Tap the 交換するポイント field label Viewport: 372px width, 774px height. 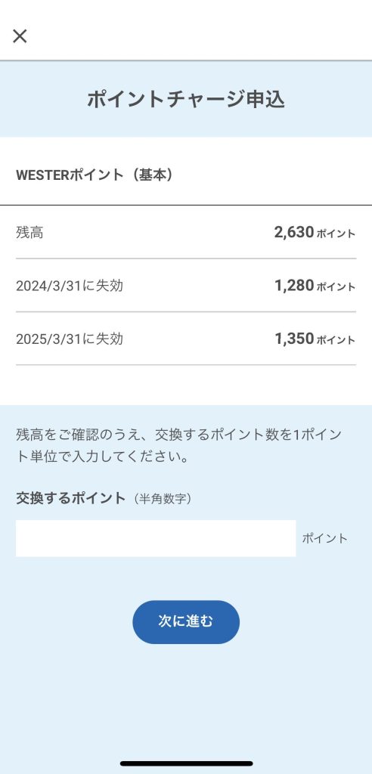click(71, 498)
